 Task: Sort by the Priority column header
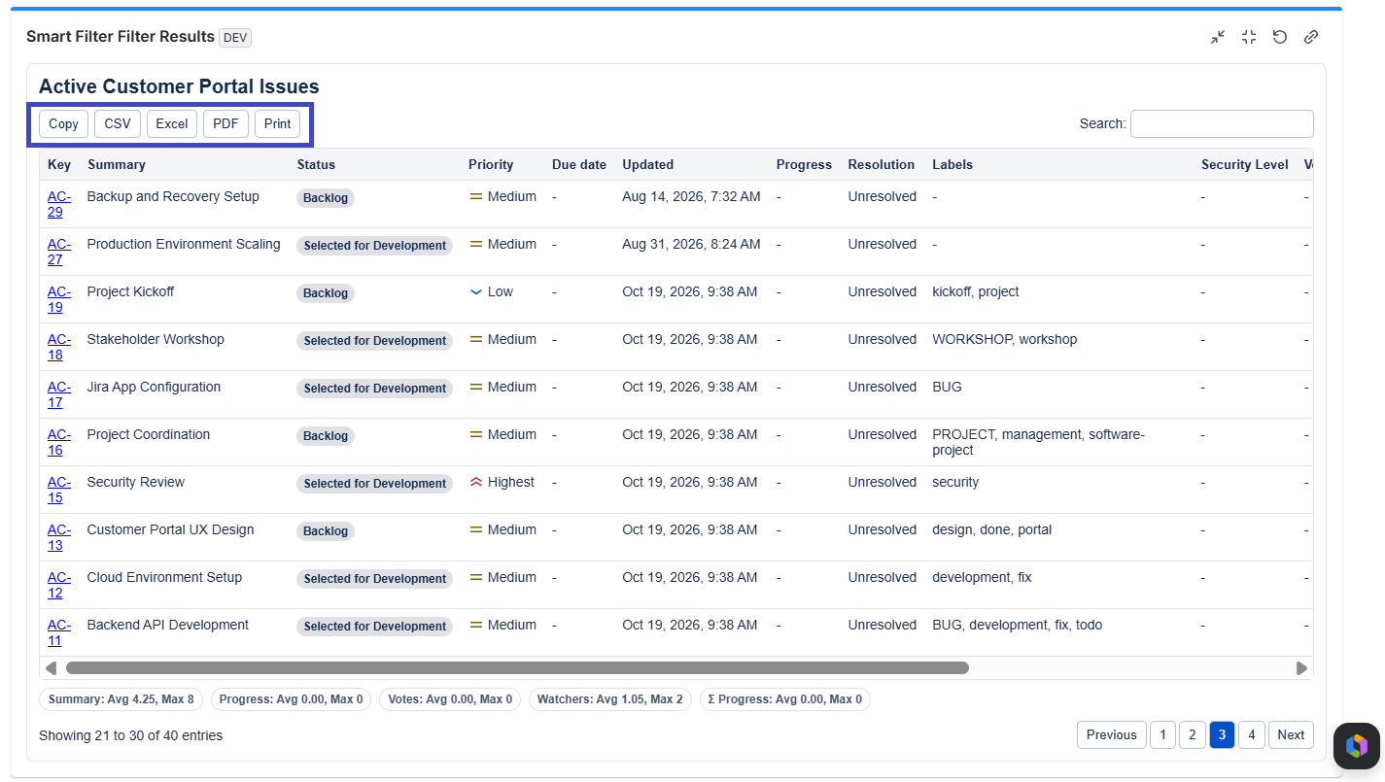click(491, 165)
